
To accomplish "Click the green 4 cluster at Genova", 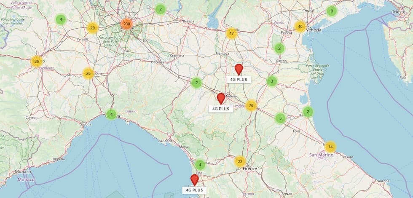I will tap(111, 114).
